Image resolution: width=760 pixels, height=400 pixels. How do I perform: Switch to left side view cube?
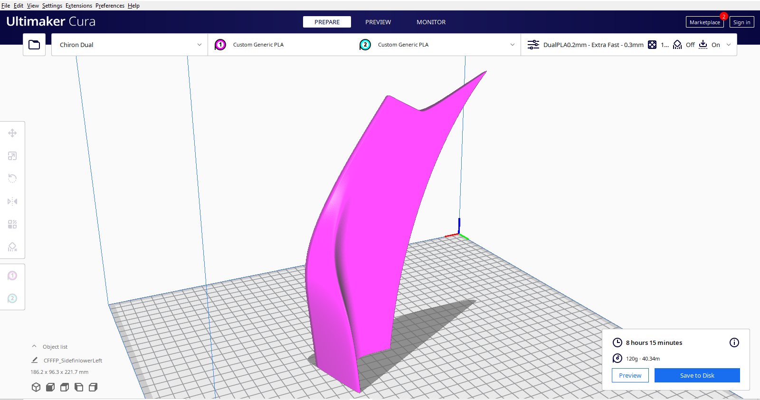(x=79, y=387)
